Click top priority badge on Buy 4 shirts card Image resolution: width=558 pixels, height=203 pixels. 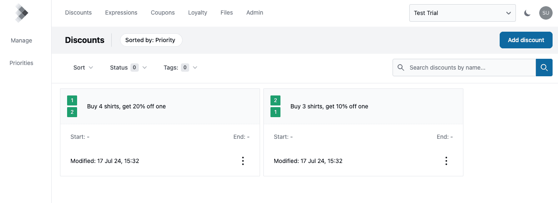tap(72, 100)
